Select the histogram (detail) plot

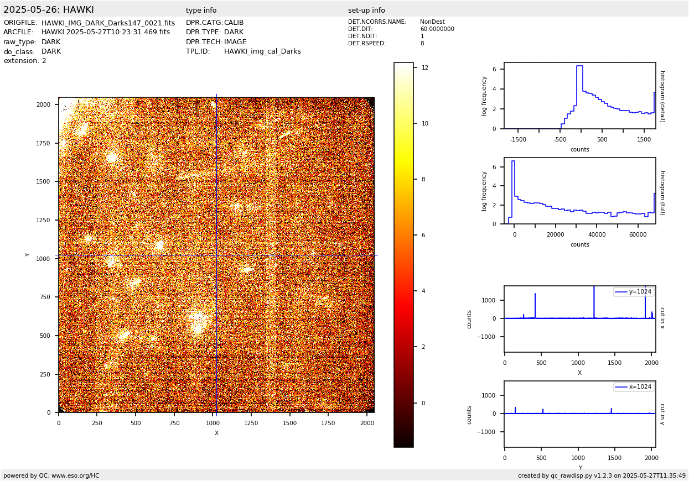(x=579, y=96)
